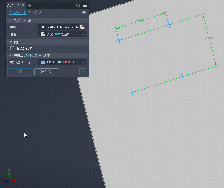Click the vertical 2.500 dimension text

click(x=209, y=38)
